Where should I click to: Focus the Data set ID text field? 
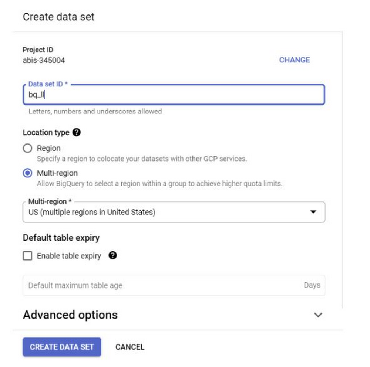tap(174, 95)
